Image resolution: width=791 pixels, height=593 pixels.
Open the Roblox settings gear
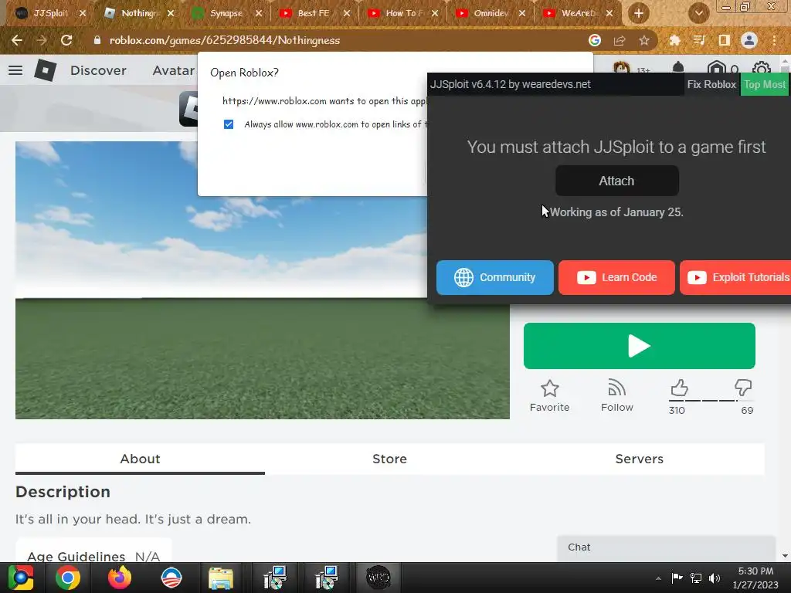[x=761, y=68]
